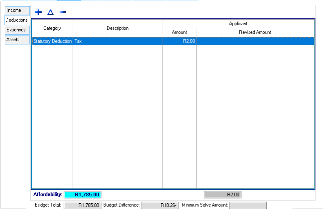Click the empty Revised Amount cell for Tax

coord(255,41)
